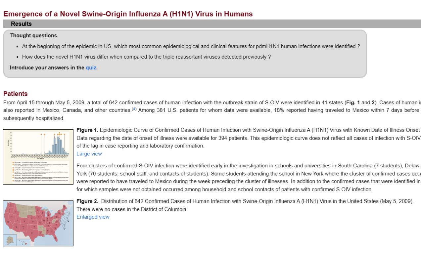Viewport: 421px width, 254px height.
Task: Click the text 'Introduce your answers in the'
Action: click(47, 68)
